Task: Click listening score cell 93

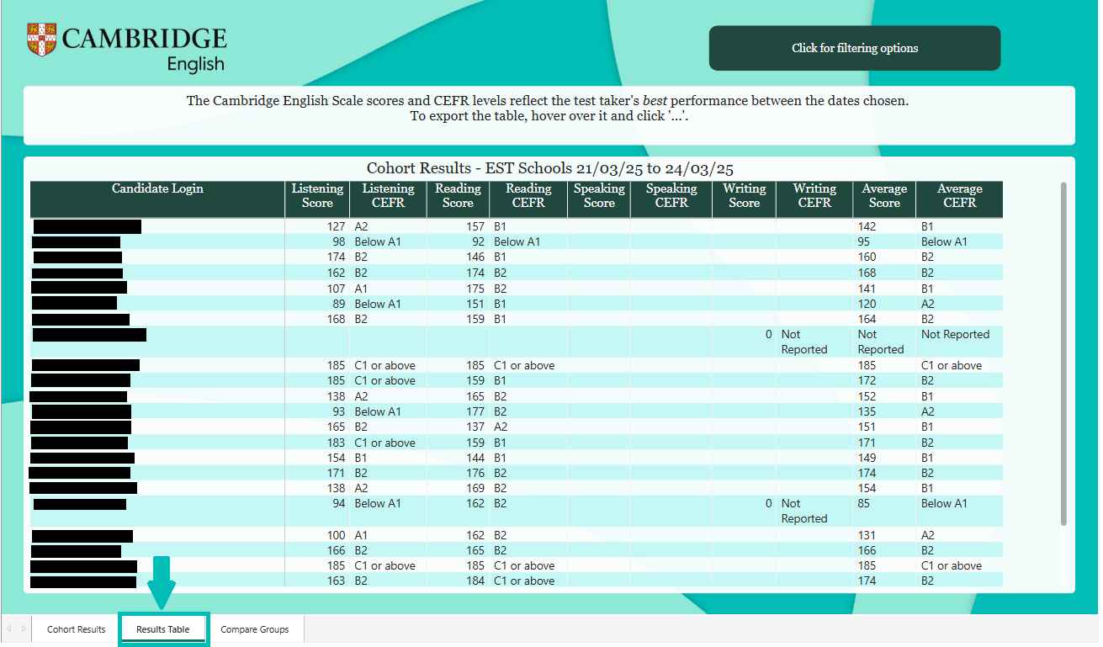Action: (340, 411)
